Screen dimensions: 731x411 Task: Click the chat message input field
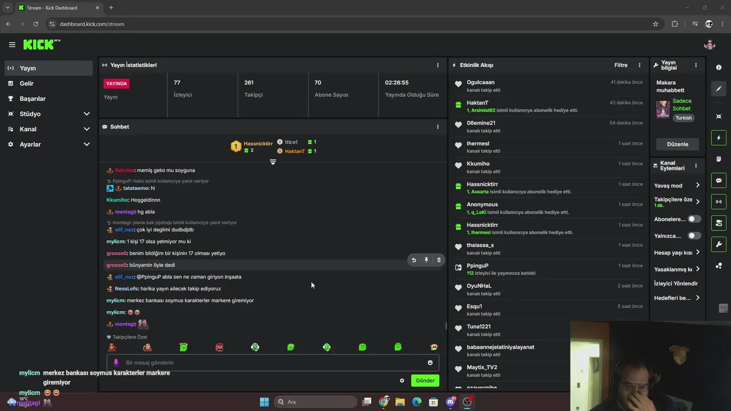pyautogui.click(x=273, y=362)
